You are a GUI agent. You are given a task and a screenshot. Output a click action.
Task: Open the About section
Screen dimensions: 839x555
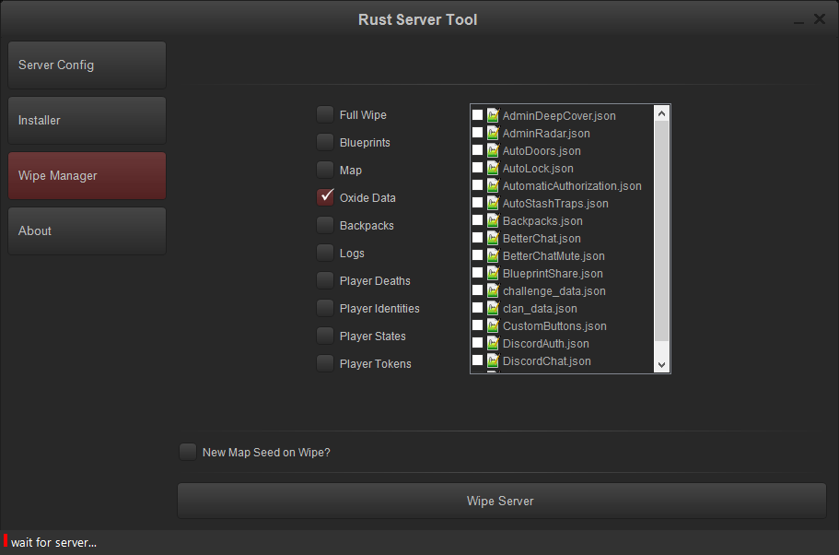click(87, 231)
